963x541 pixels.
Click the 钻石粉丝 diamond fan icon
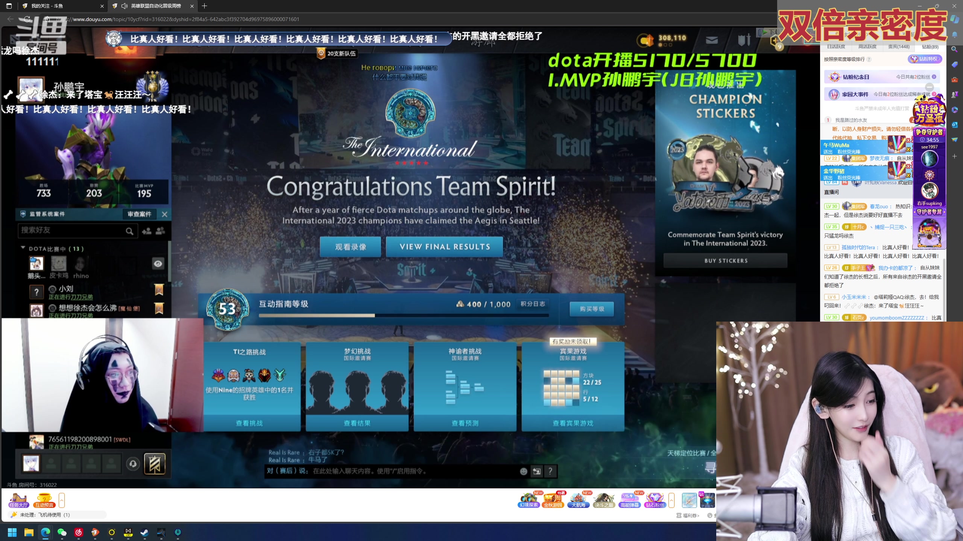tap(655, 500)
